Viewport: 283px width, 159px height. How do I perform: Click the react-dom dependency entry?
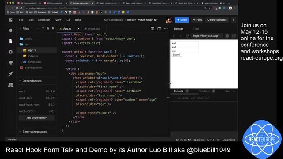36,98
